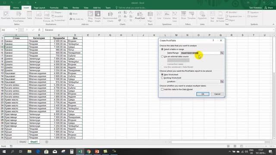Expand the Shapes dropdown
Screen dimensions: 276x155
pyautogui.click(x=62, y=12)
